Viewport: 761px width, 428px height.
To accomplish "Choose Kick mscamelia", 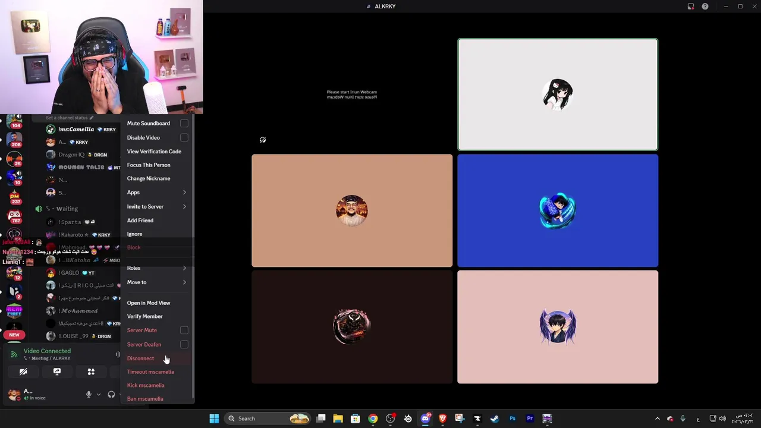I will tap(146, 386).
